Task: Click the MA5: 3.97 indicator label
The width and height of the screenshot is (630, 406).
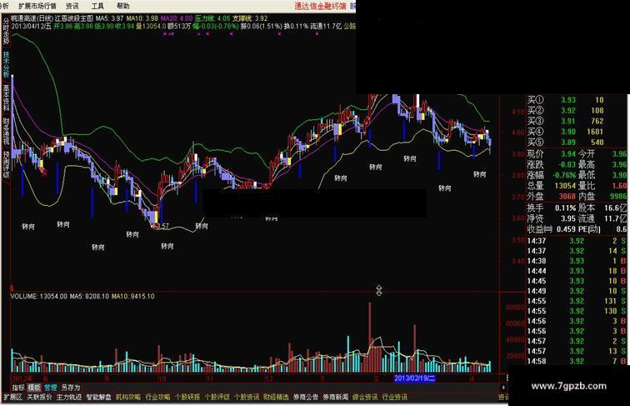Action: [x=110, y=18]
